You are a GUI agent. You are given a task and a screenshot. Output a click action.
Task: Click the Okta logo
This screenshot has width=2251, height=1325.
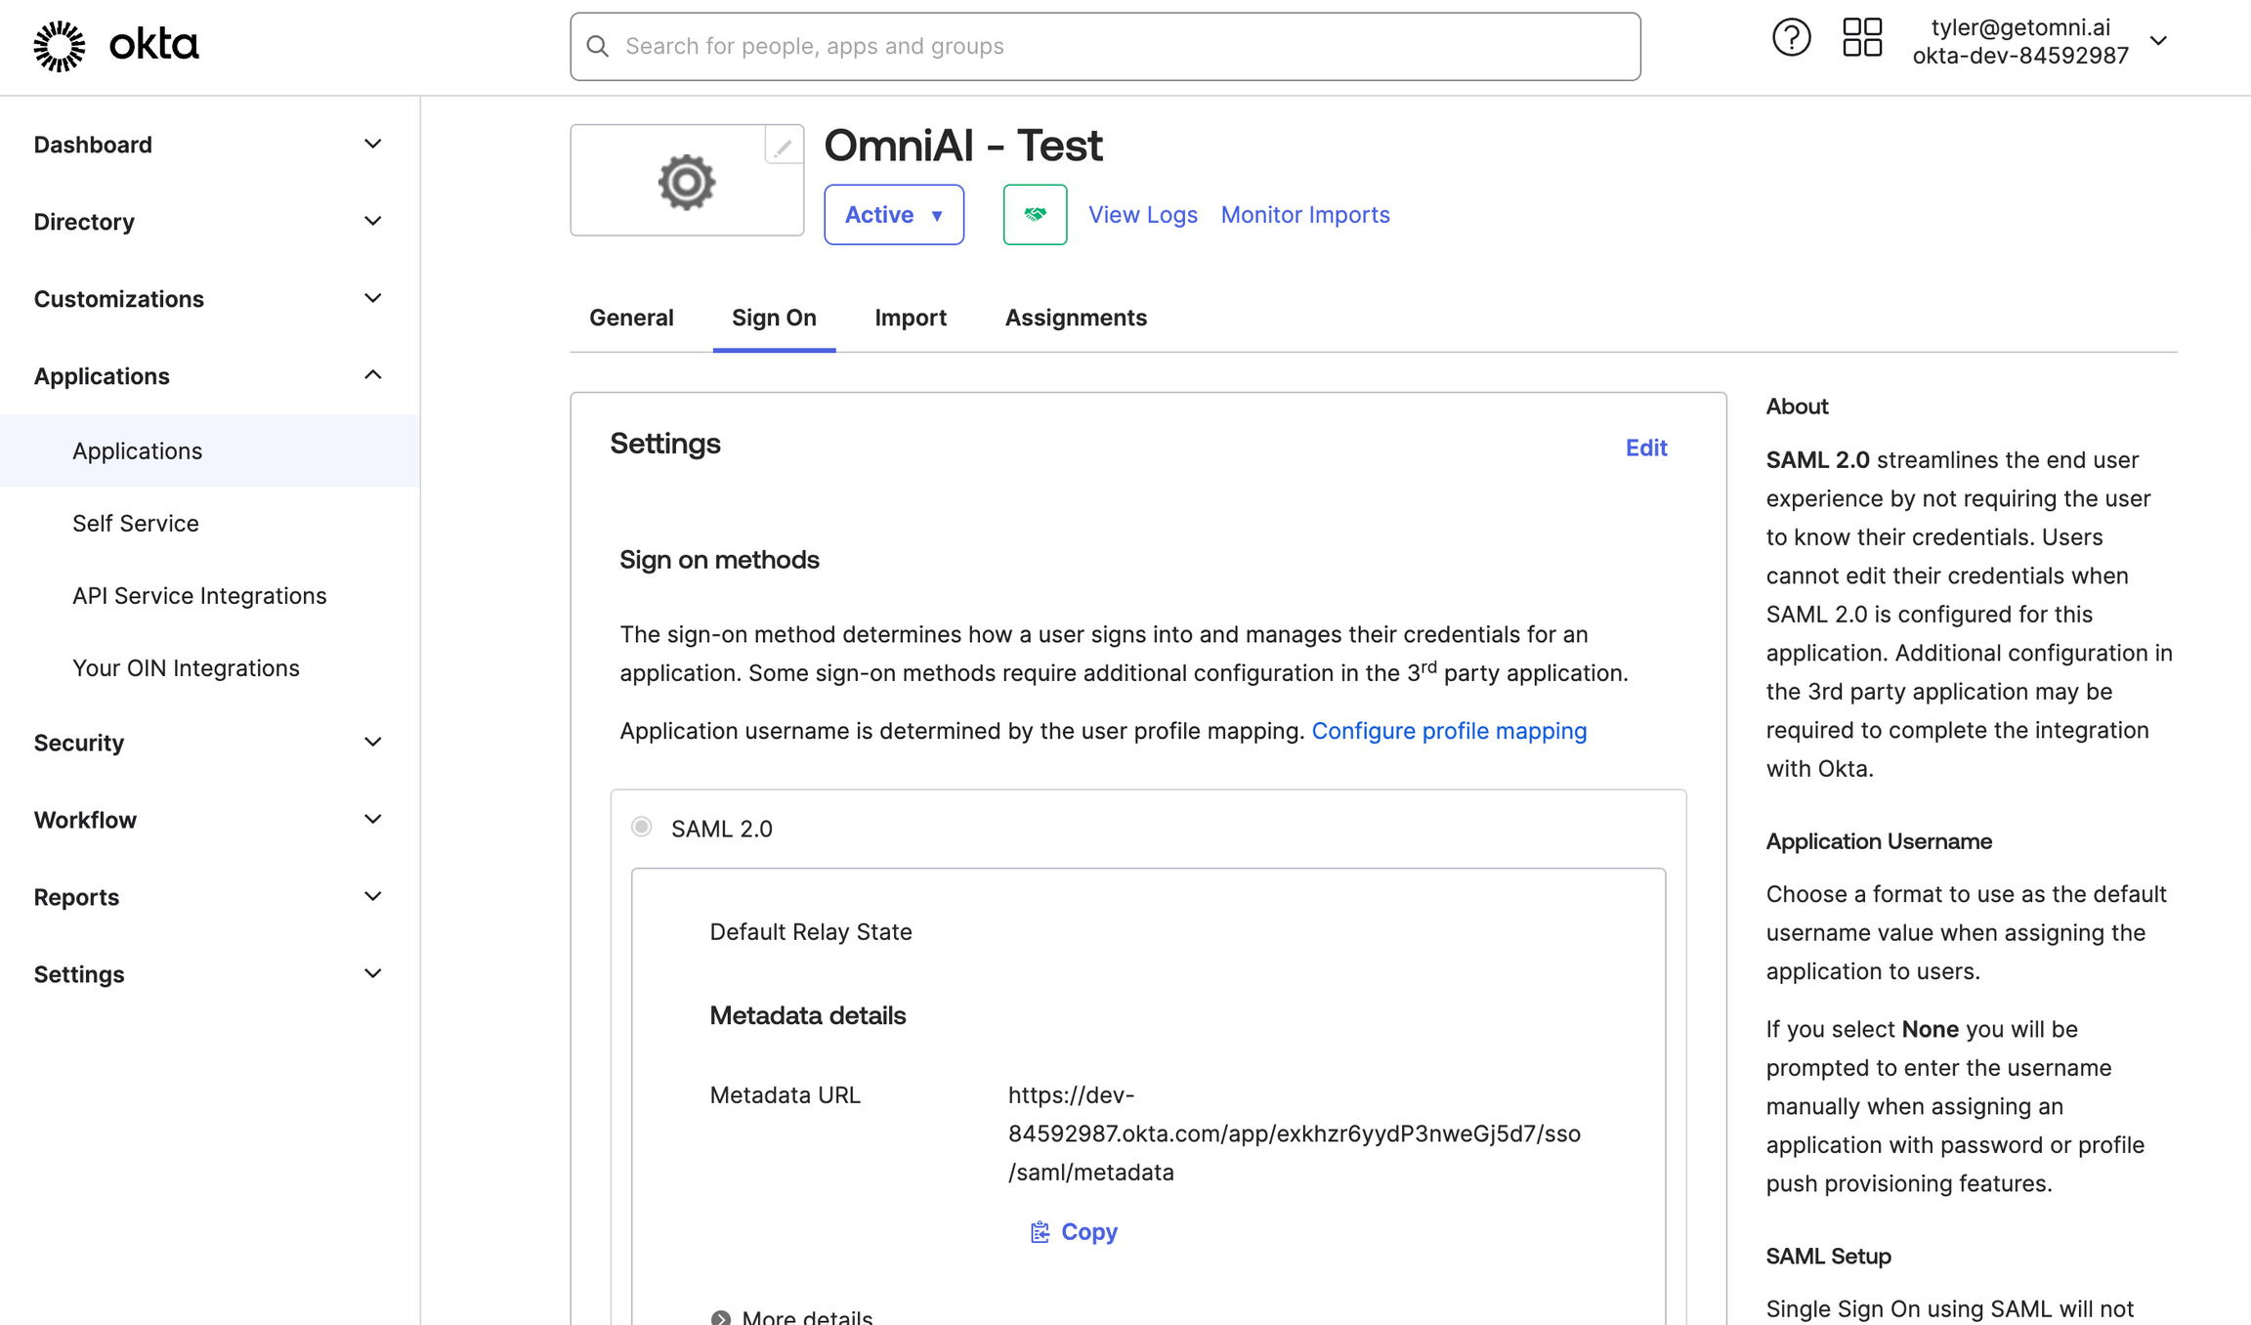115,45
